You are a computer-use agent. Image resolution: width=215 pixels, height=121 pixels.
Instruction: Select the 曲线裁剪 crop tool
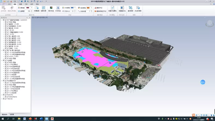(x=130, y=9)
